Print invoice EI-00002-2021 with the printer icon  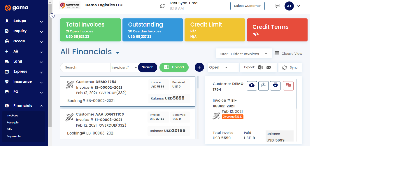tap(275, 85)
